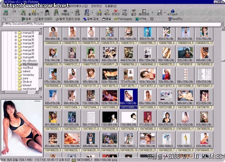Open the Favorites dropdown arrow
Image resolution: width=225 pixels, height=162 pixels.
42,13
